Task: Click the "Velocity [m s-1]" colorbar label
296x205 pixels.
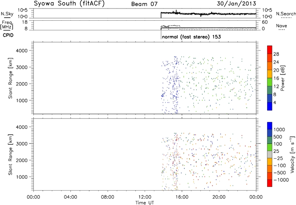Action: pyautogui.click(x=292, y=154)
